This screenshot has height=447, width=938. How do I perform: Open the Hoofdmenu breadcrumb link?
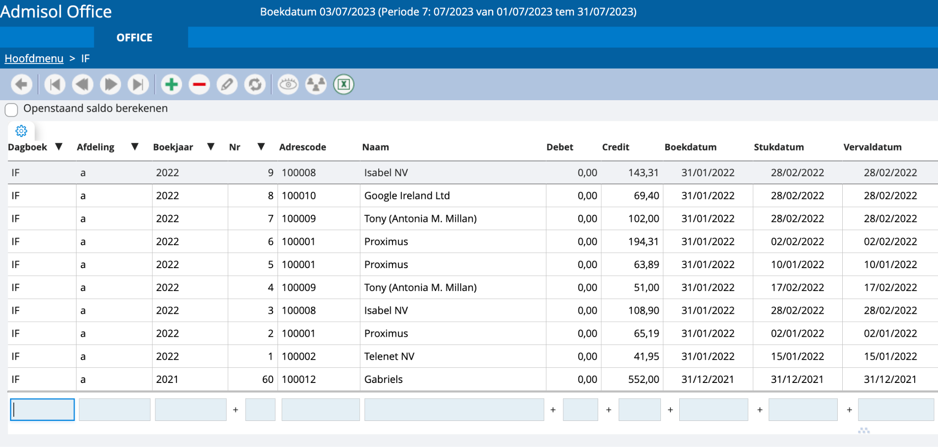(34, 59)
